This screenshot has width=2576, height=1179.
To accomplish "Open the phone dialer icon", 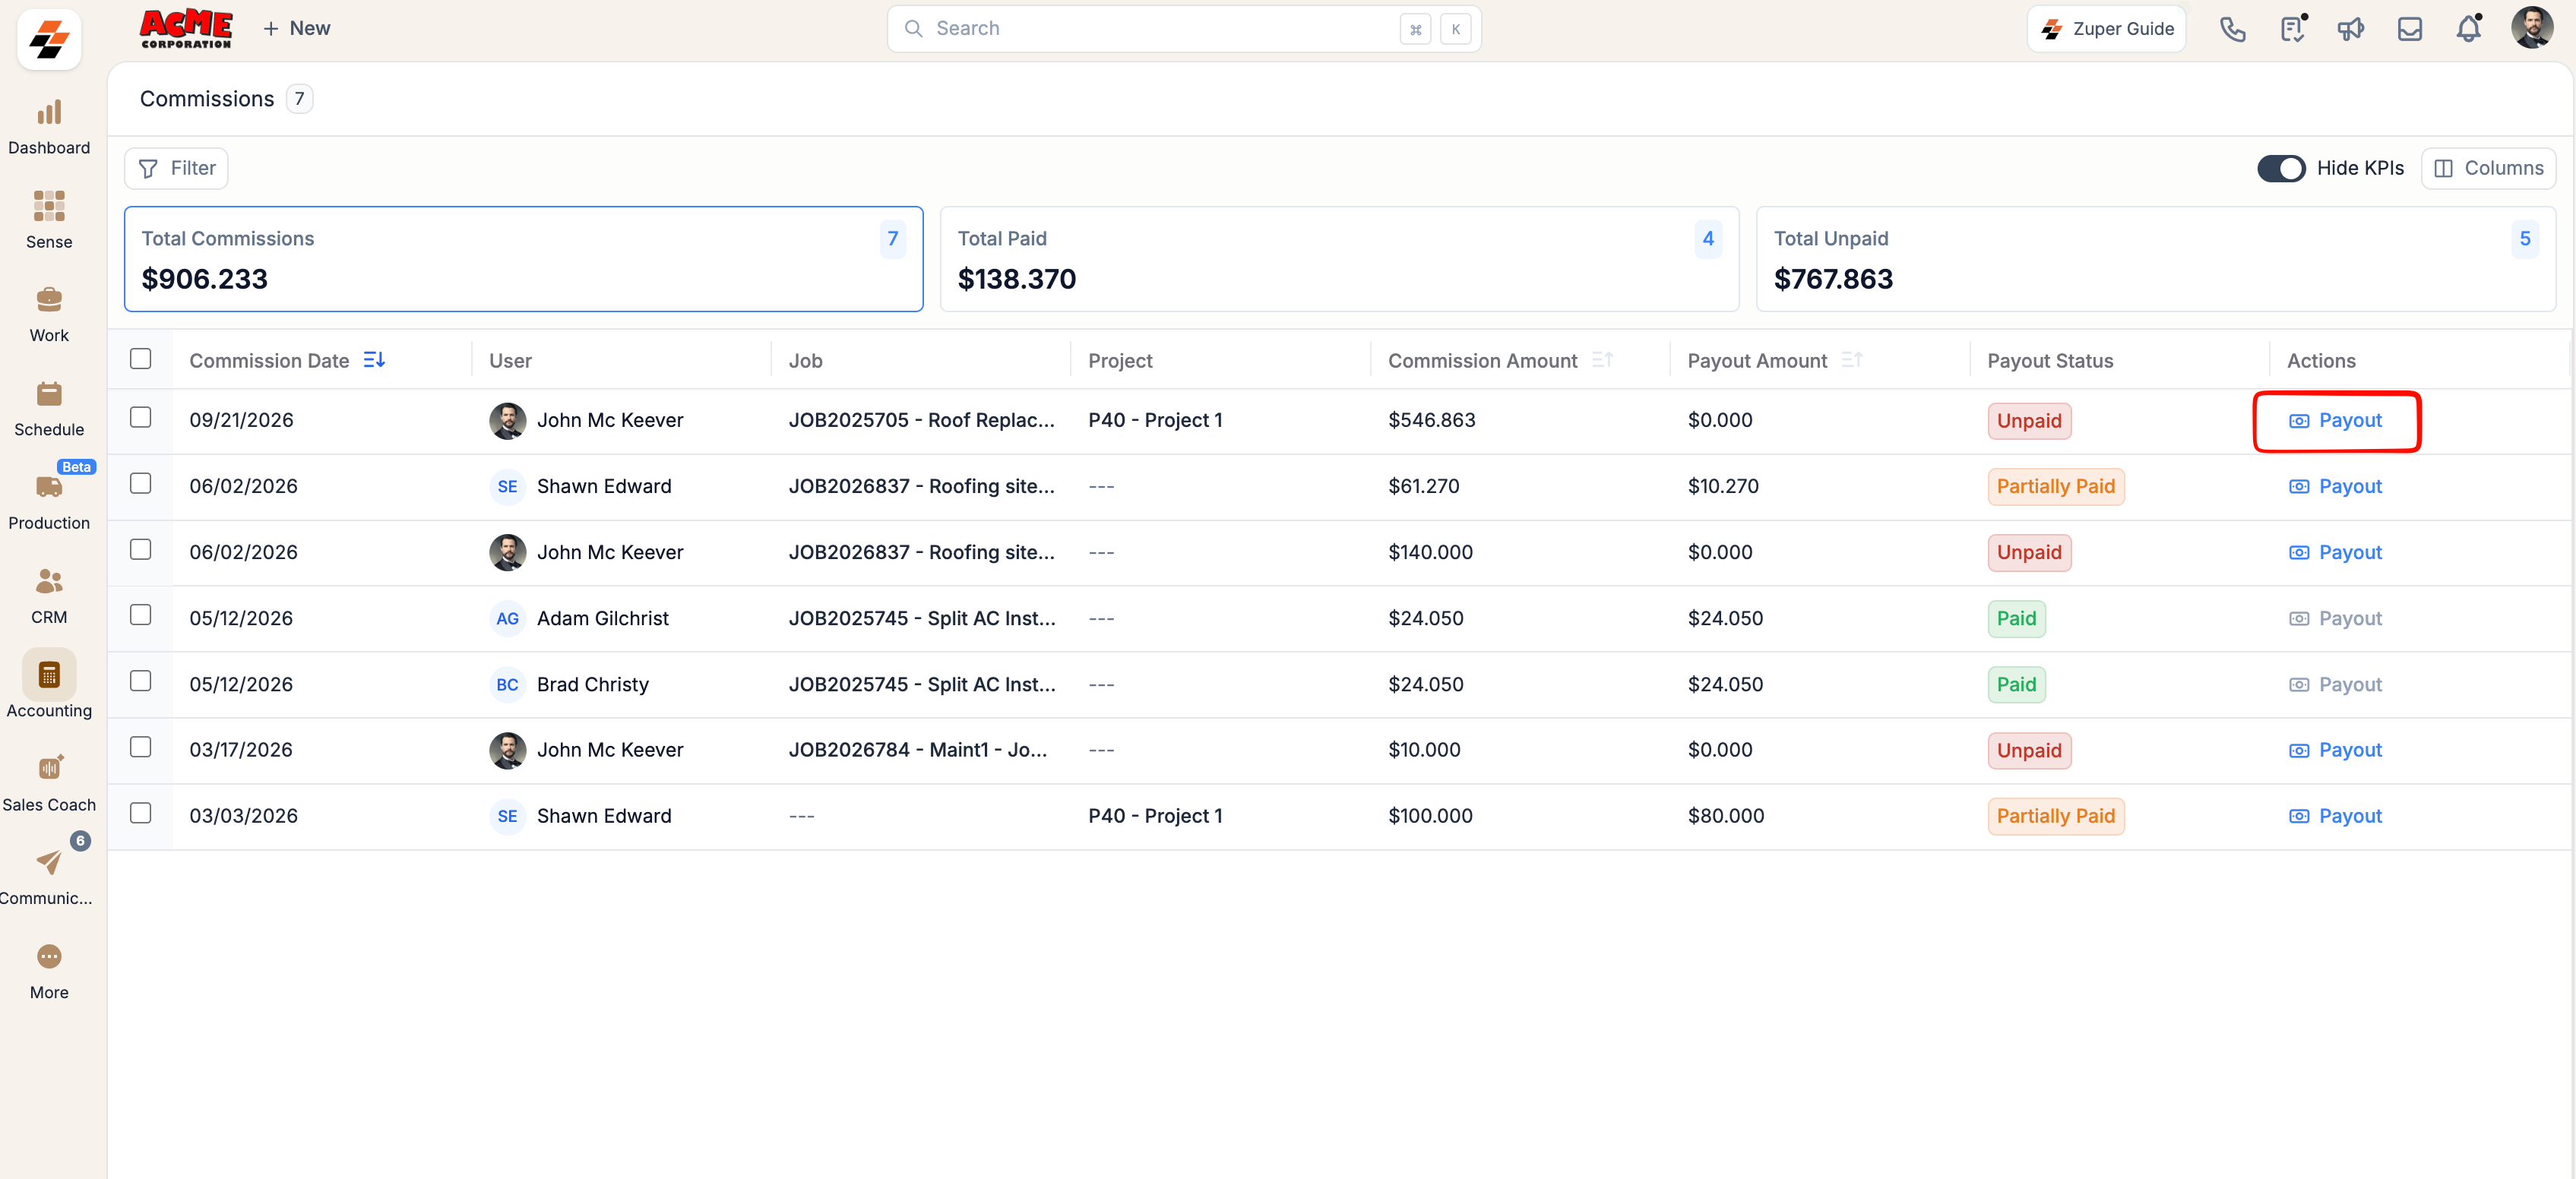I will [2232, 29].
